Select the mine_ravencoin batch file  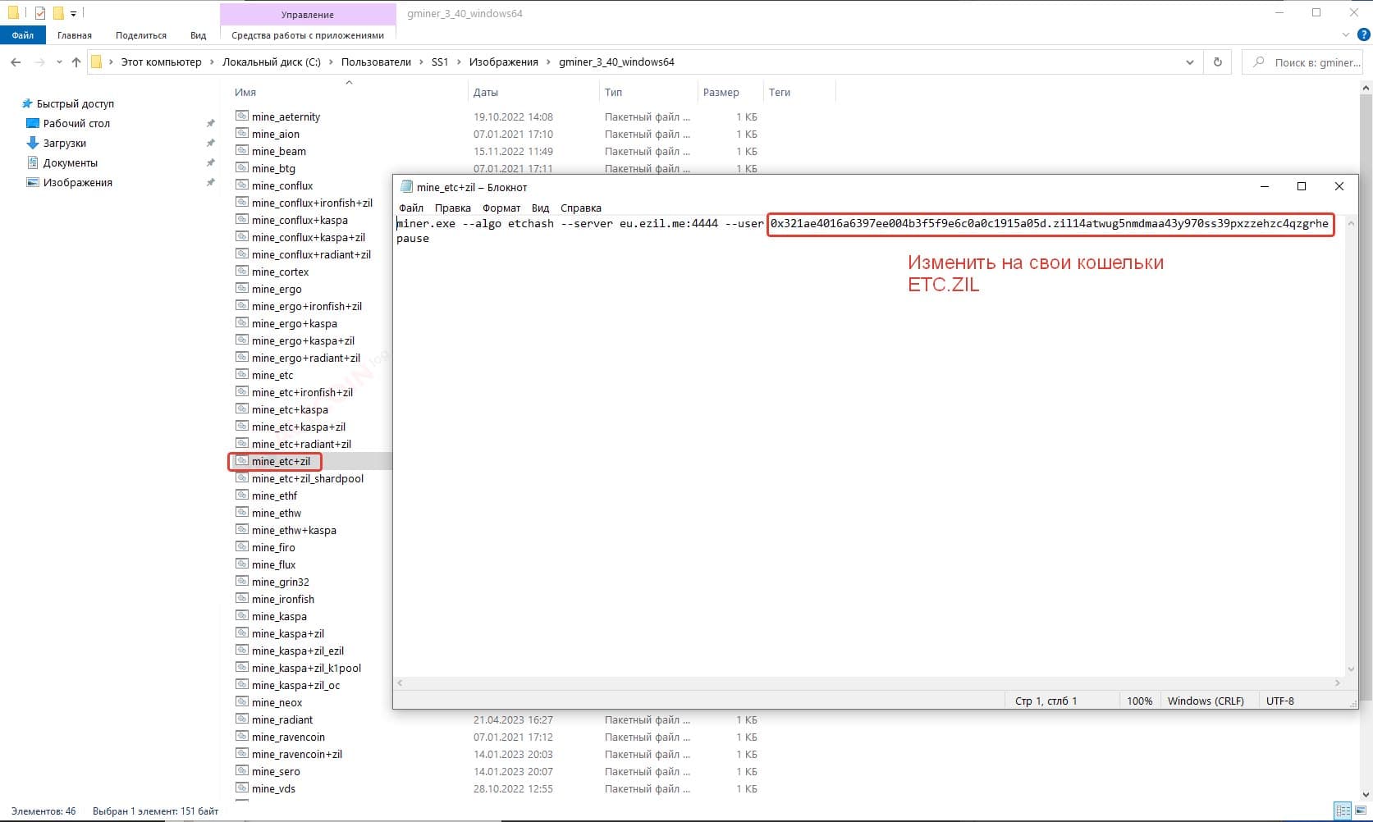click(288, 737)
